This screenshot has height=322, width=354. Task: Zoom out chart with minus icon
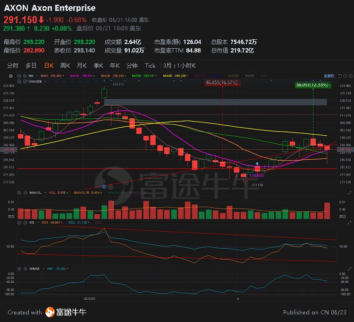(345, 76)
